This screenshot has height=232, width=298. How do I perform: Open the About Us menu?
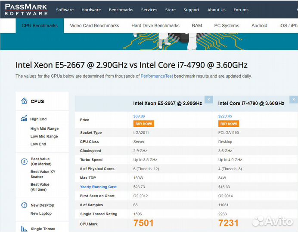217,10
